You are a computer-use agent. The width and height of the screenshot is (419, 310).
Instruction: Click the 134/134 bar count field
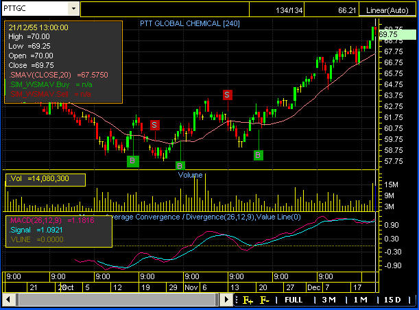(277, 10)
